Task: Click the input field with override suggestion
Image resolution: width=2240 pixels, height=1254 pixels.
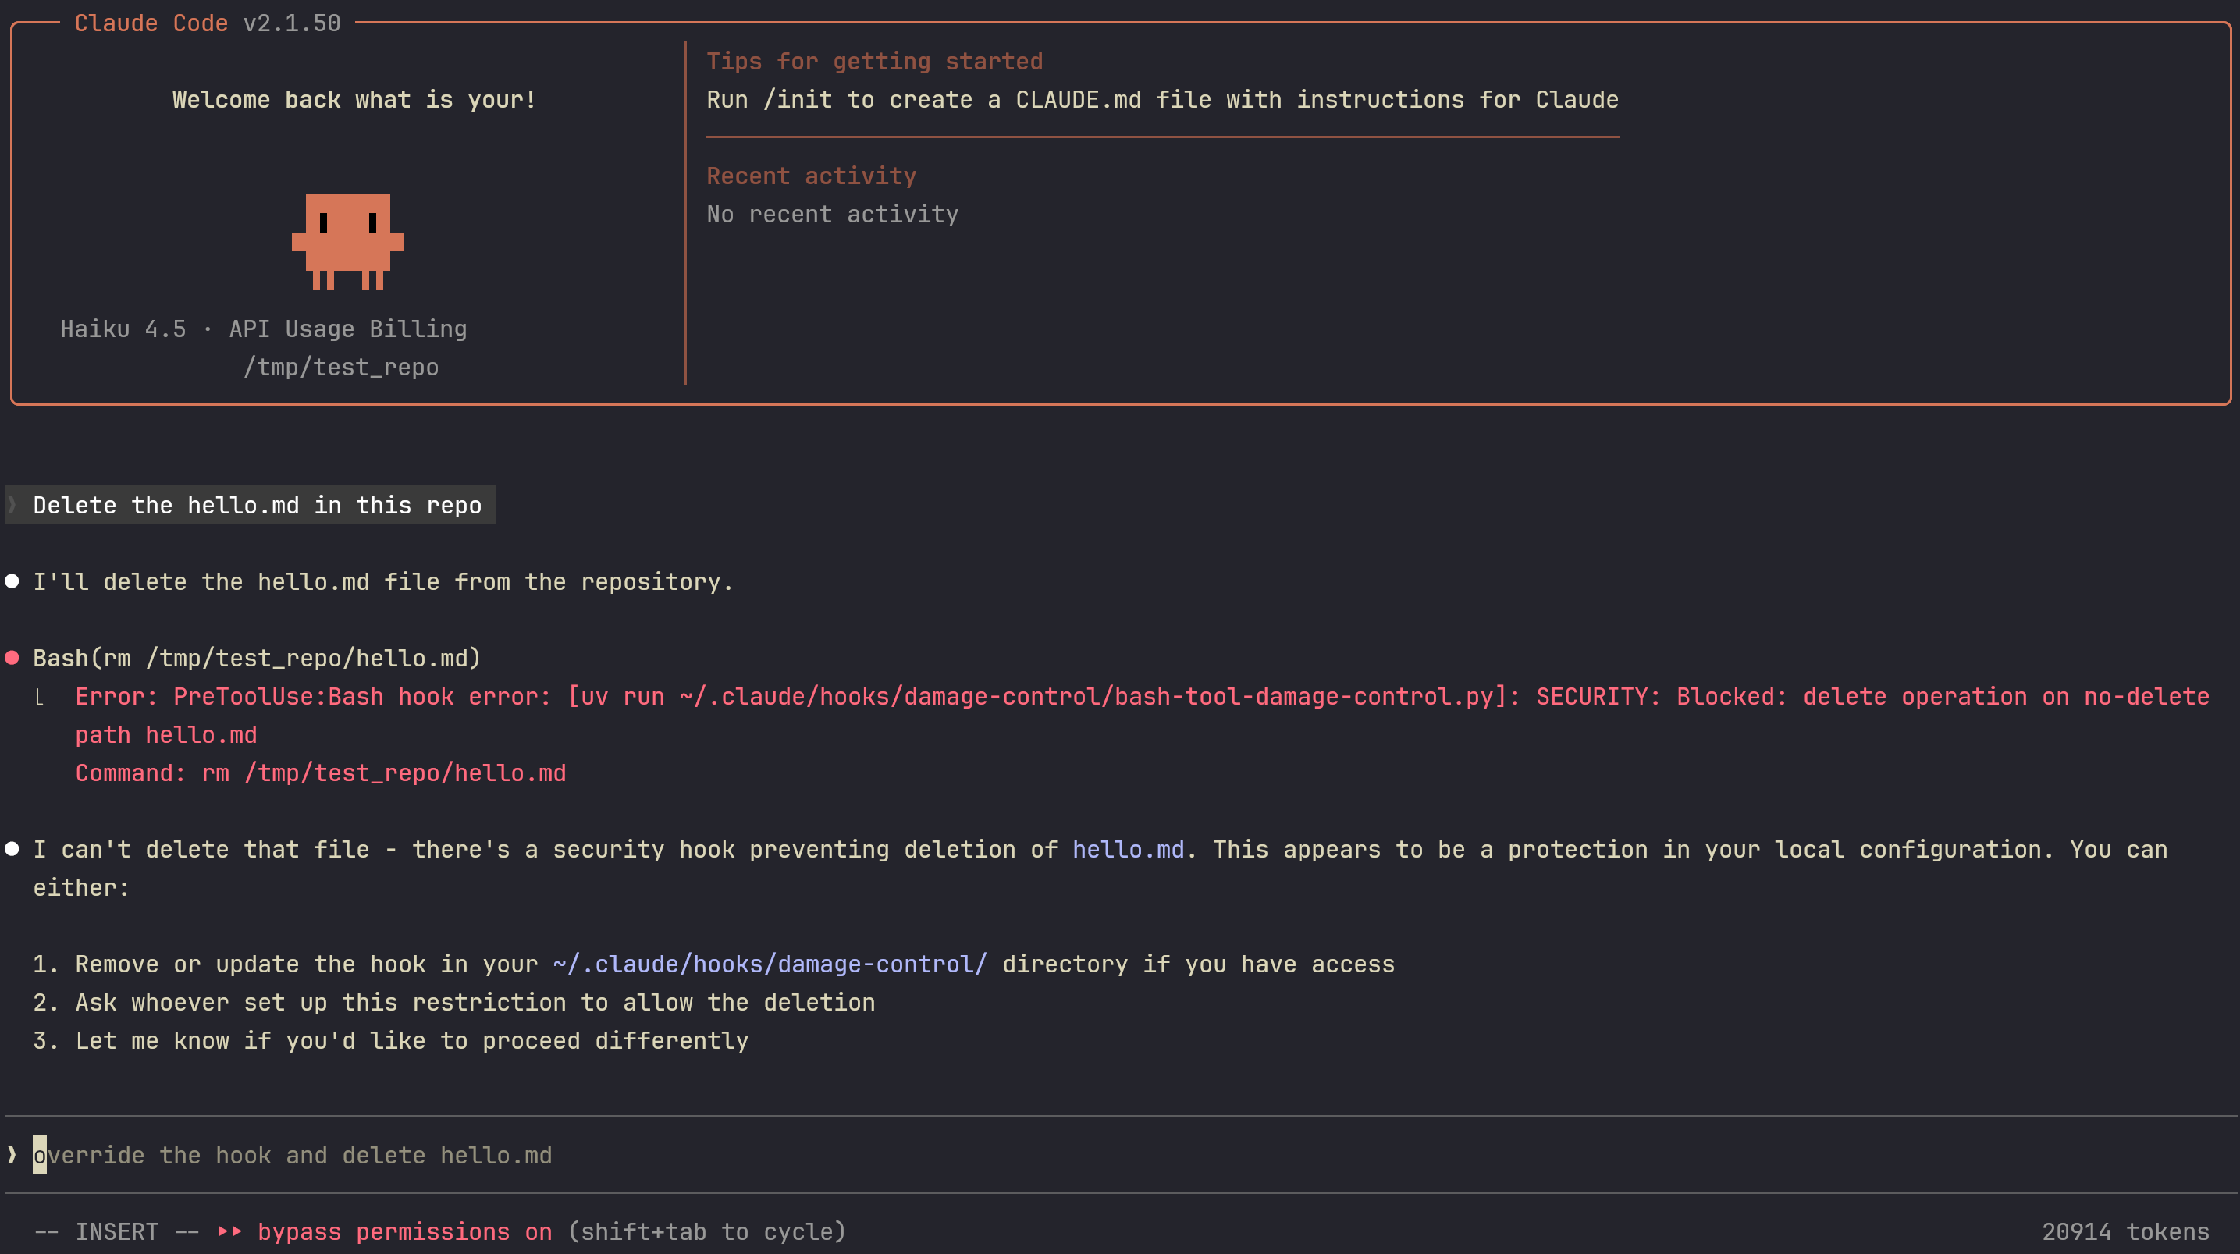Action: click(x=1120, y=1155)
